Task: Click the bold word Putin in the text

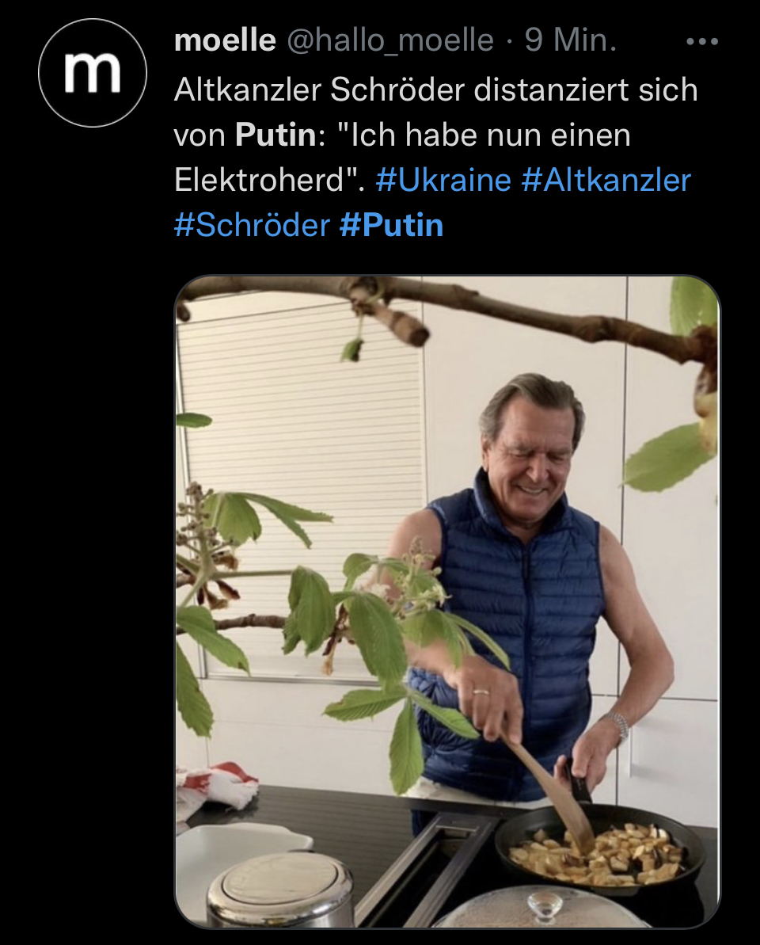Action: click(x=275, y=135)
